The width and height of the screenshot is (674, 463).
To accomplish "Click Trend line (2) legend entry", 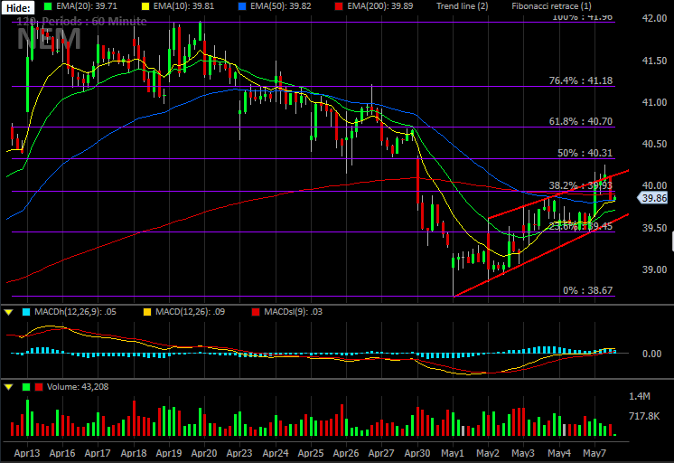I will tap(462, 6).
